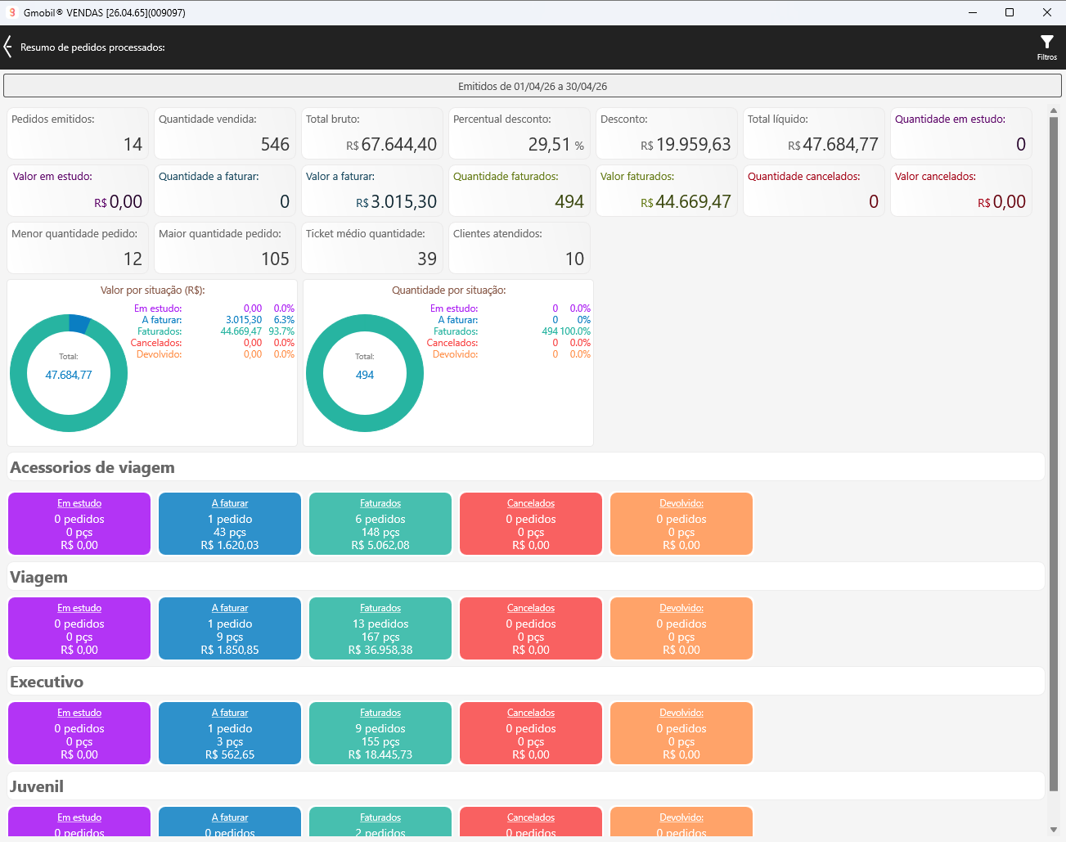The image size is (1066, 842).
Task: Click the Desconto R$ 19.959,63 card
Action: click(667, 133)
